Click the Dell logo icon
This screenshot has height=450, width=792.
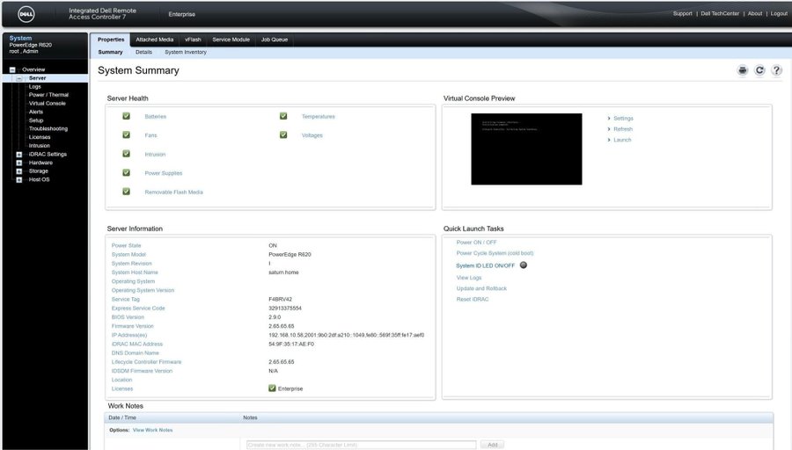(26, 14)
